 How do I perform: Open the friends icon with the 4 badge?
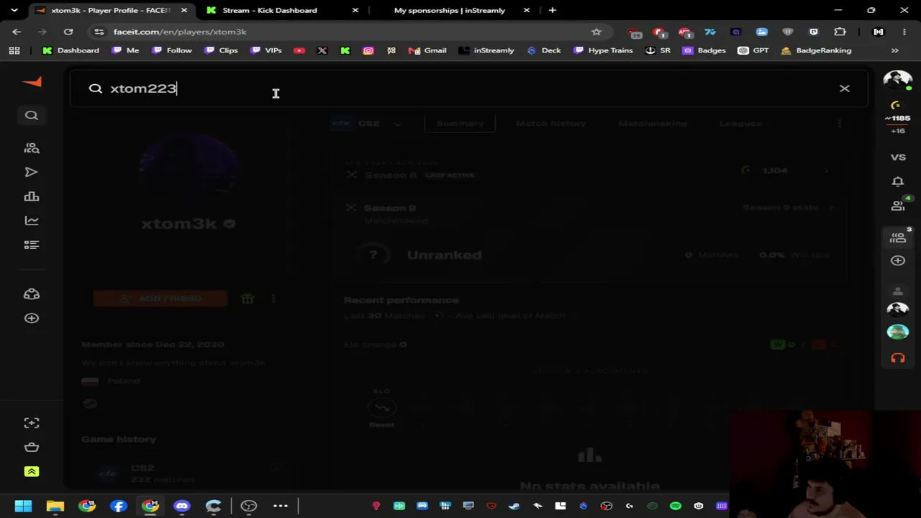898,205
